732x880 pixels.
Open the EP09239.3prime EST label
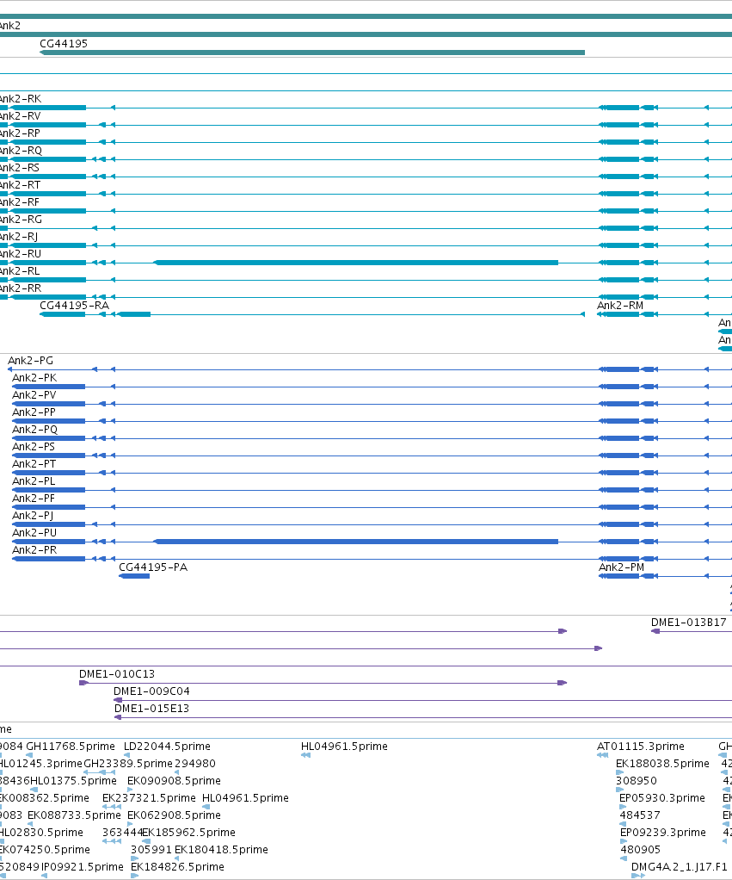(663, 833)
